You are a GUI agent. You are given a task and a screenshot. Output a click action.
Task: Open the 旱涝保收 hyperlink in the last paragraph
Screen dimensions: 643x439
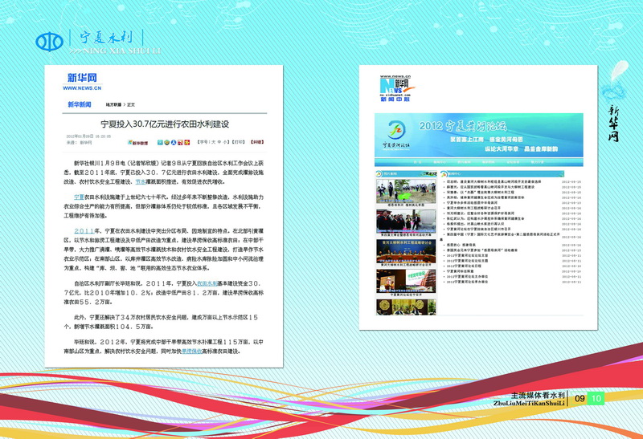[192, 351]
